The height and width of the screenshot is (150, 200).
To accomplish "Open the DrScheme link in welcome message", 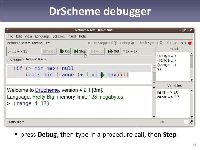I will click(47, 90).
